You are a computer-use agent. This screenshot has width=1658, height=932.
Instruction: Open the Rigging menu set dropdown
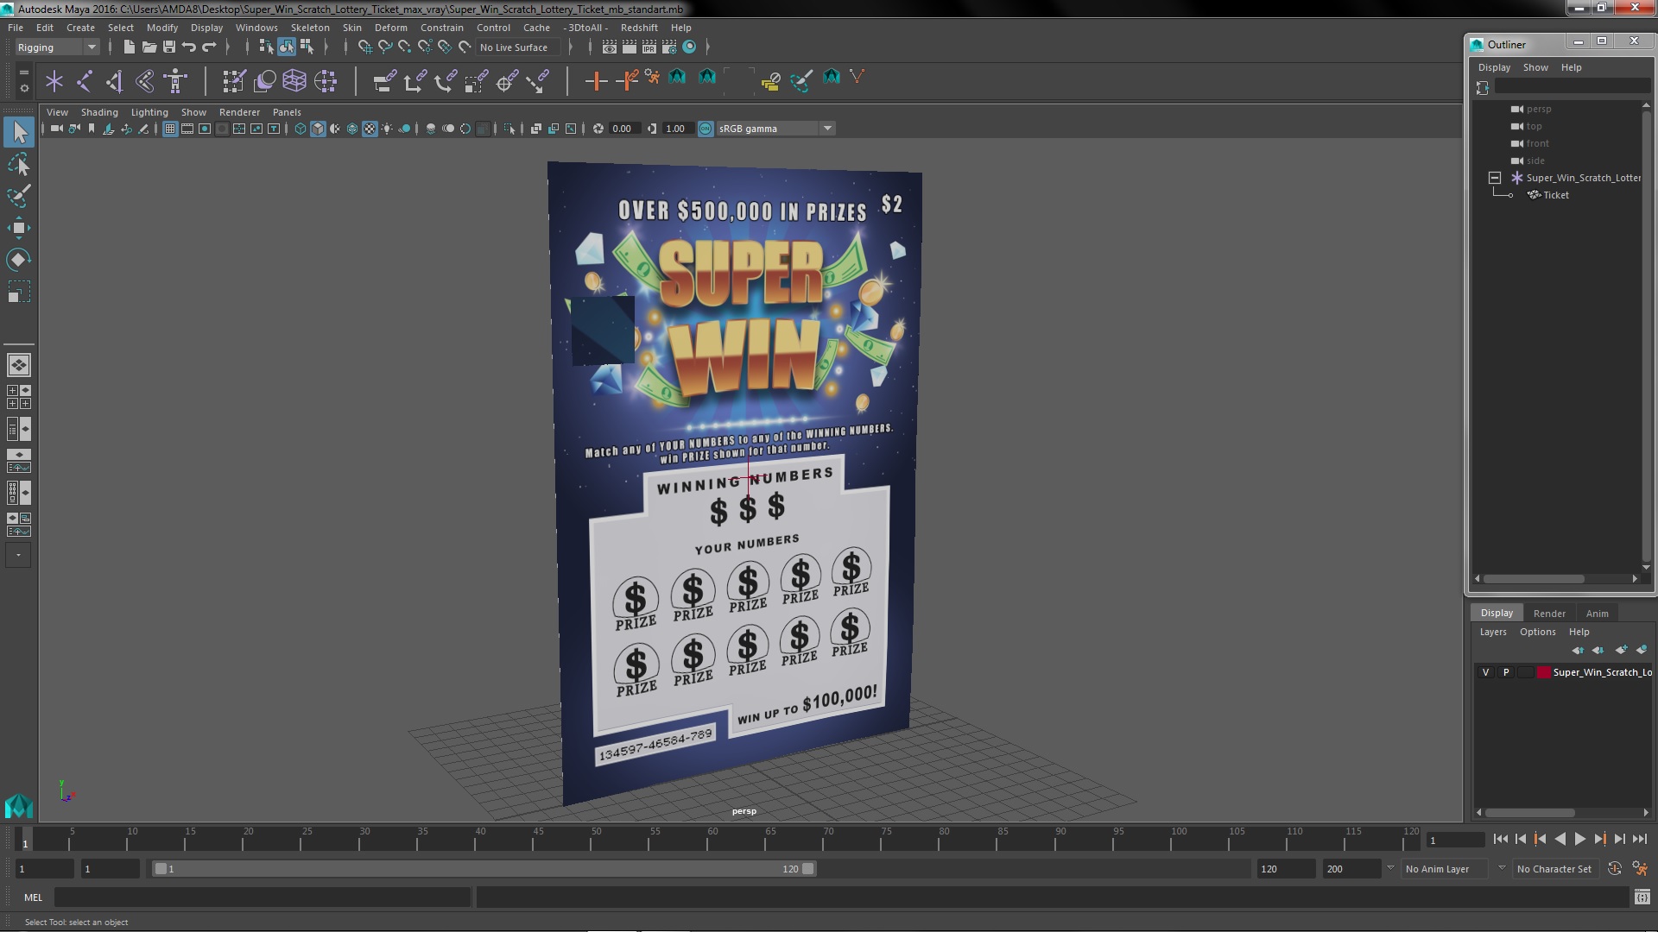(56, 47)
